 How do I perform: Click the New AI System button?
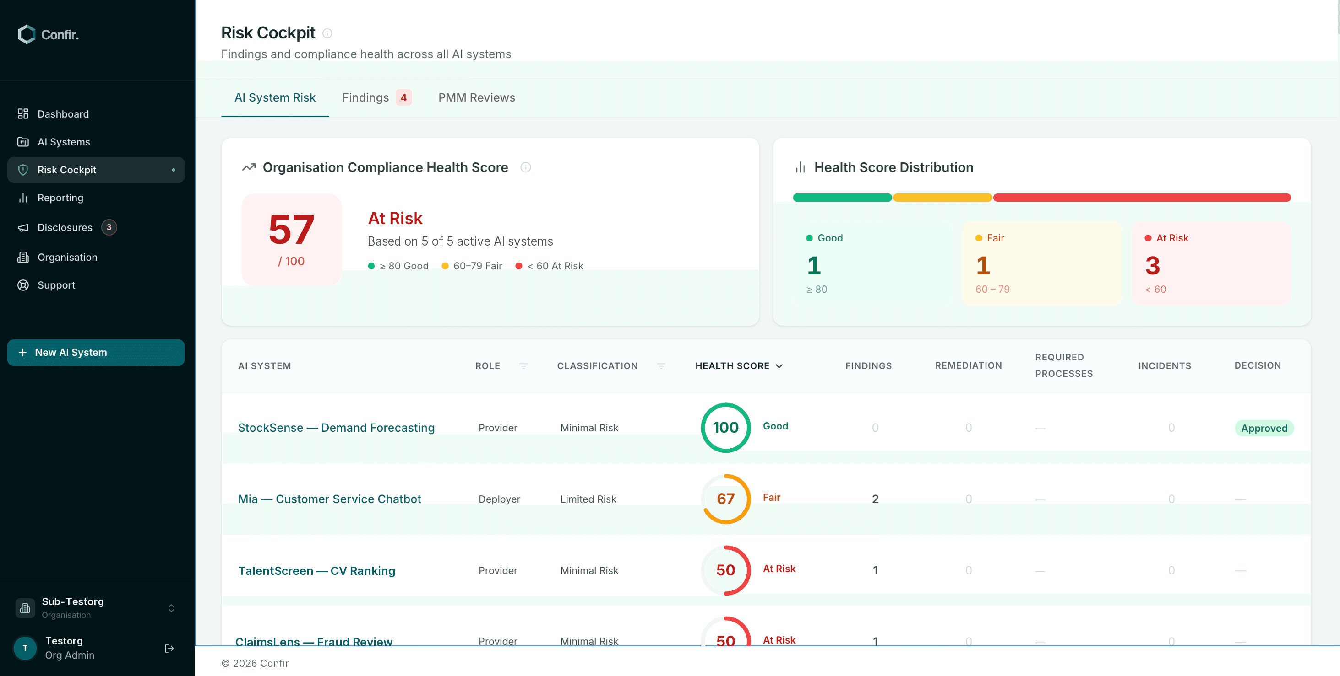pos(96,352)
